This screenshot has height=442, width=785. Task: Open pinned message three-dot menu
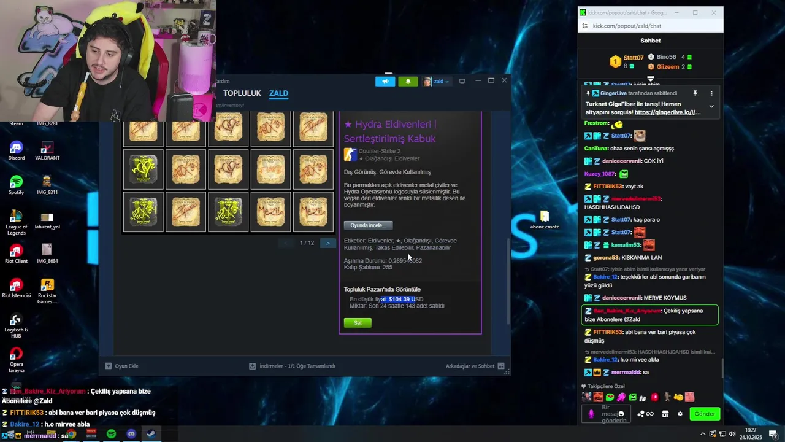[x=711, y=93]
